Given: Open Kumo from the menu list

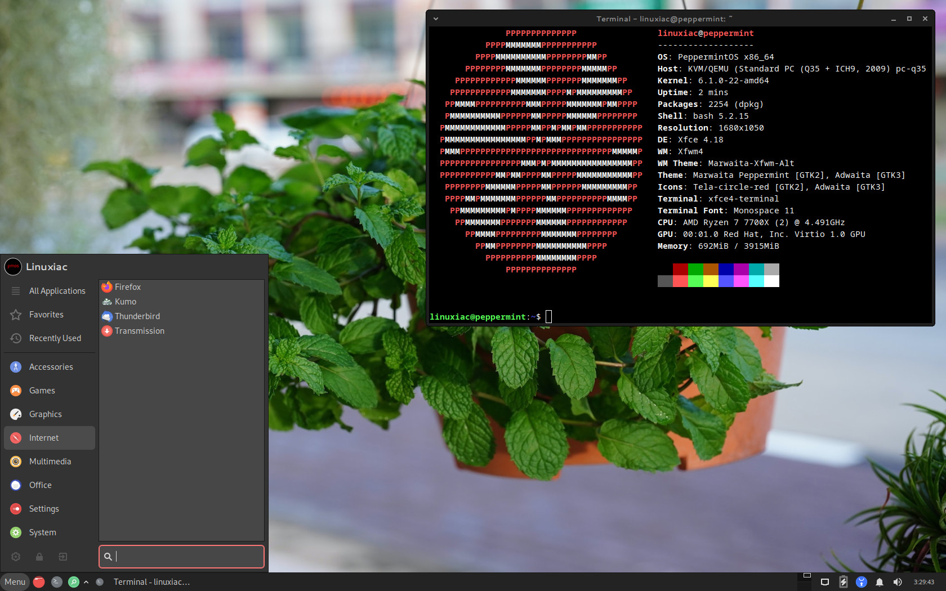Looking at the screenshot, I should (x=181, y=302).
